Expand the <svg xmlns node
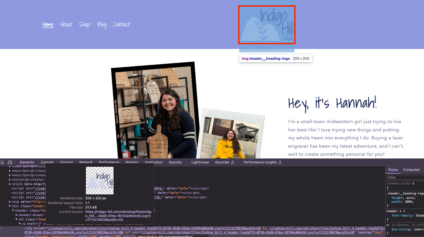This screenshot has height=237, width=424. tap(10, 202)
